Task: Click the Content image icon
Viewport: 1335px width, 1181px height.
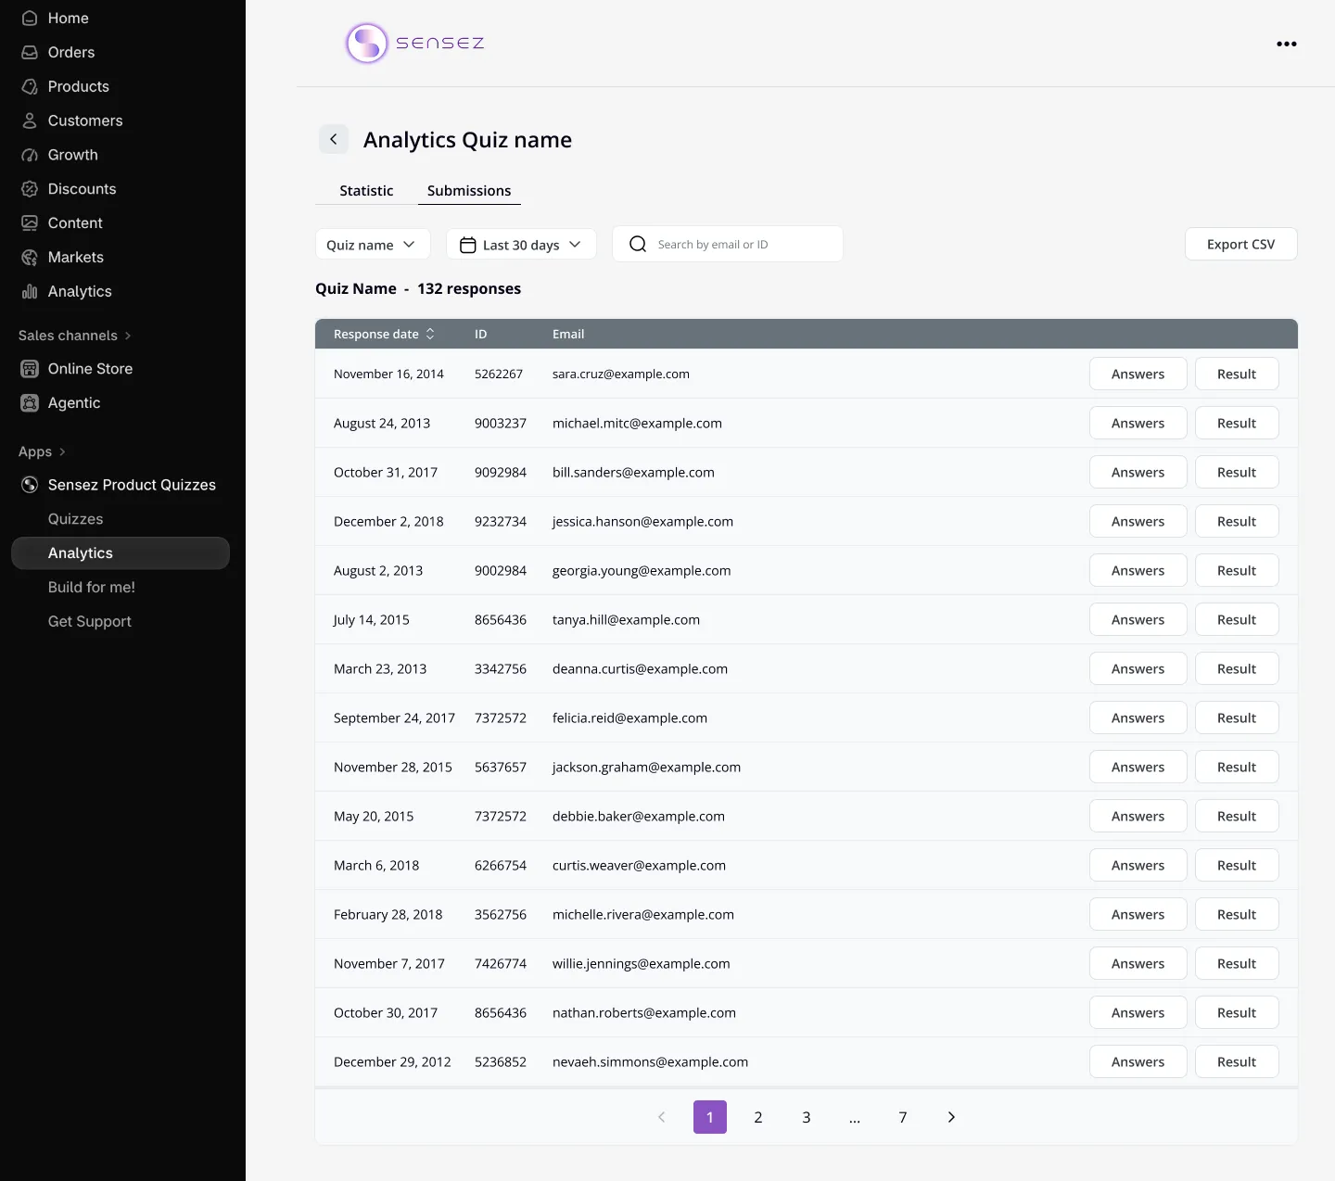Action: pyautogui.click(x=30, y=223)
